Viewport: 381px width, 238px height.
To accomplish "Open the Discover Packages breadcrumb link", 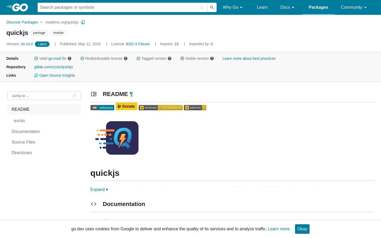I will click(22, 22).
